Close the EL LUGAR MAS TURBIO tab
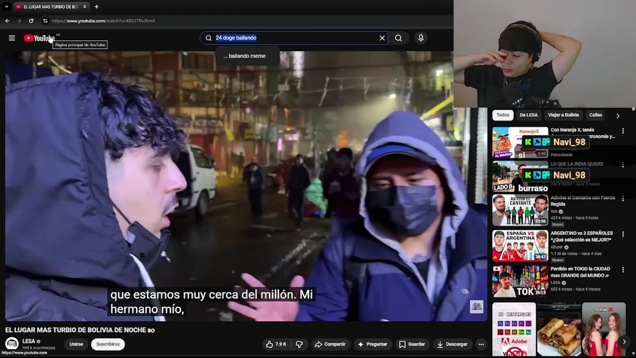 85,6
